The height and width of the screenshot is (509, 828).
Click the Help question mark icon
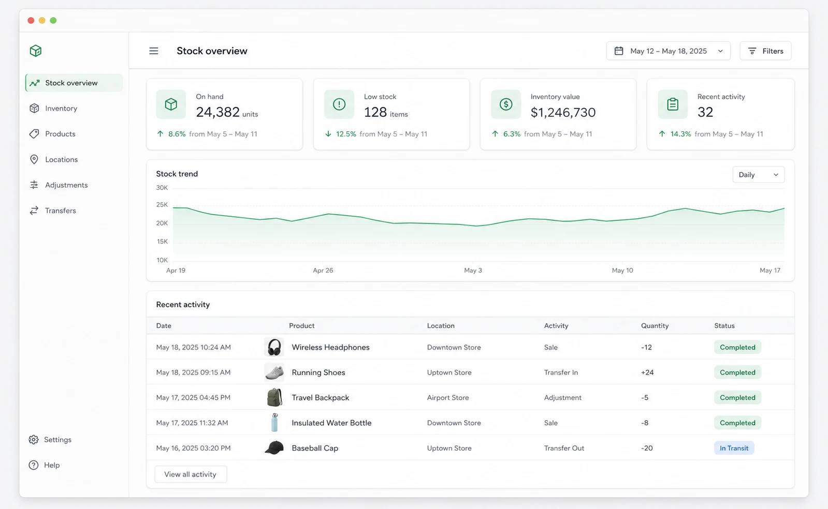pos(34,465)
